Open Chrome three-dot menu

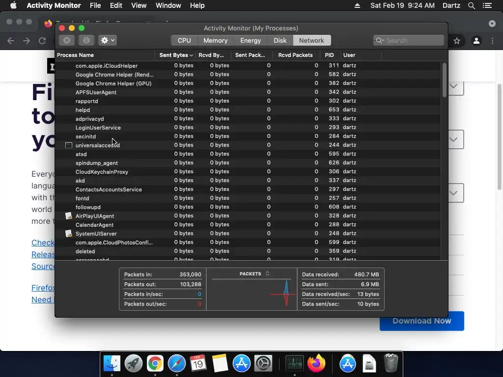click(492, 41)
